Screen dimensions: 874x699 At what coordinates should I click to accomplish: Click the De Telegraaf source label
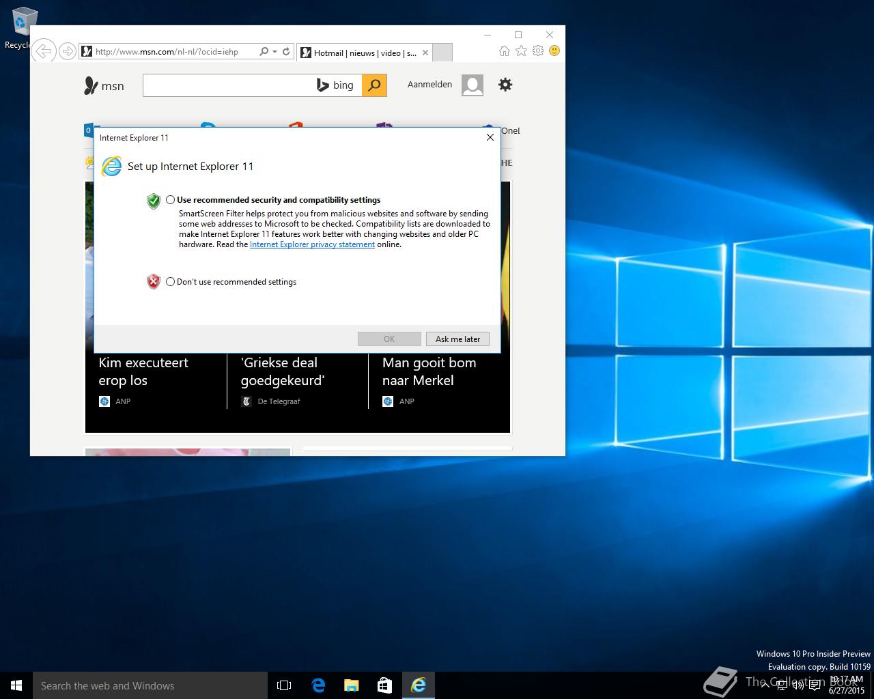[279, 401]
